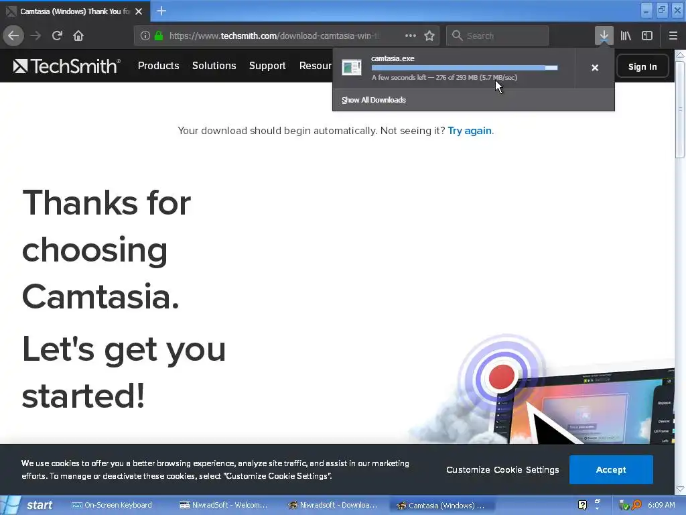Image resolution: width=686 pixels, height=515 pixels.
Task: Go to the browser Home page
Action: point(78,36)
